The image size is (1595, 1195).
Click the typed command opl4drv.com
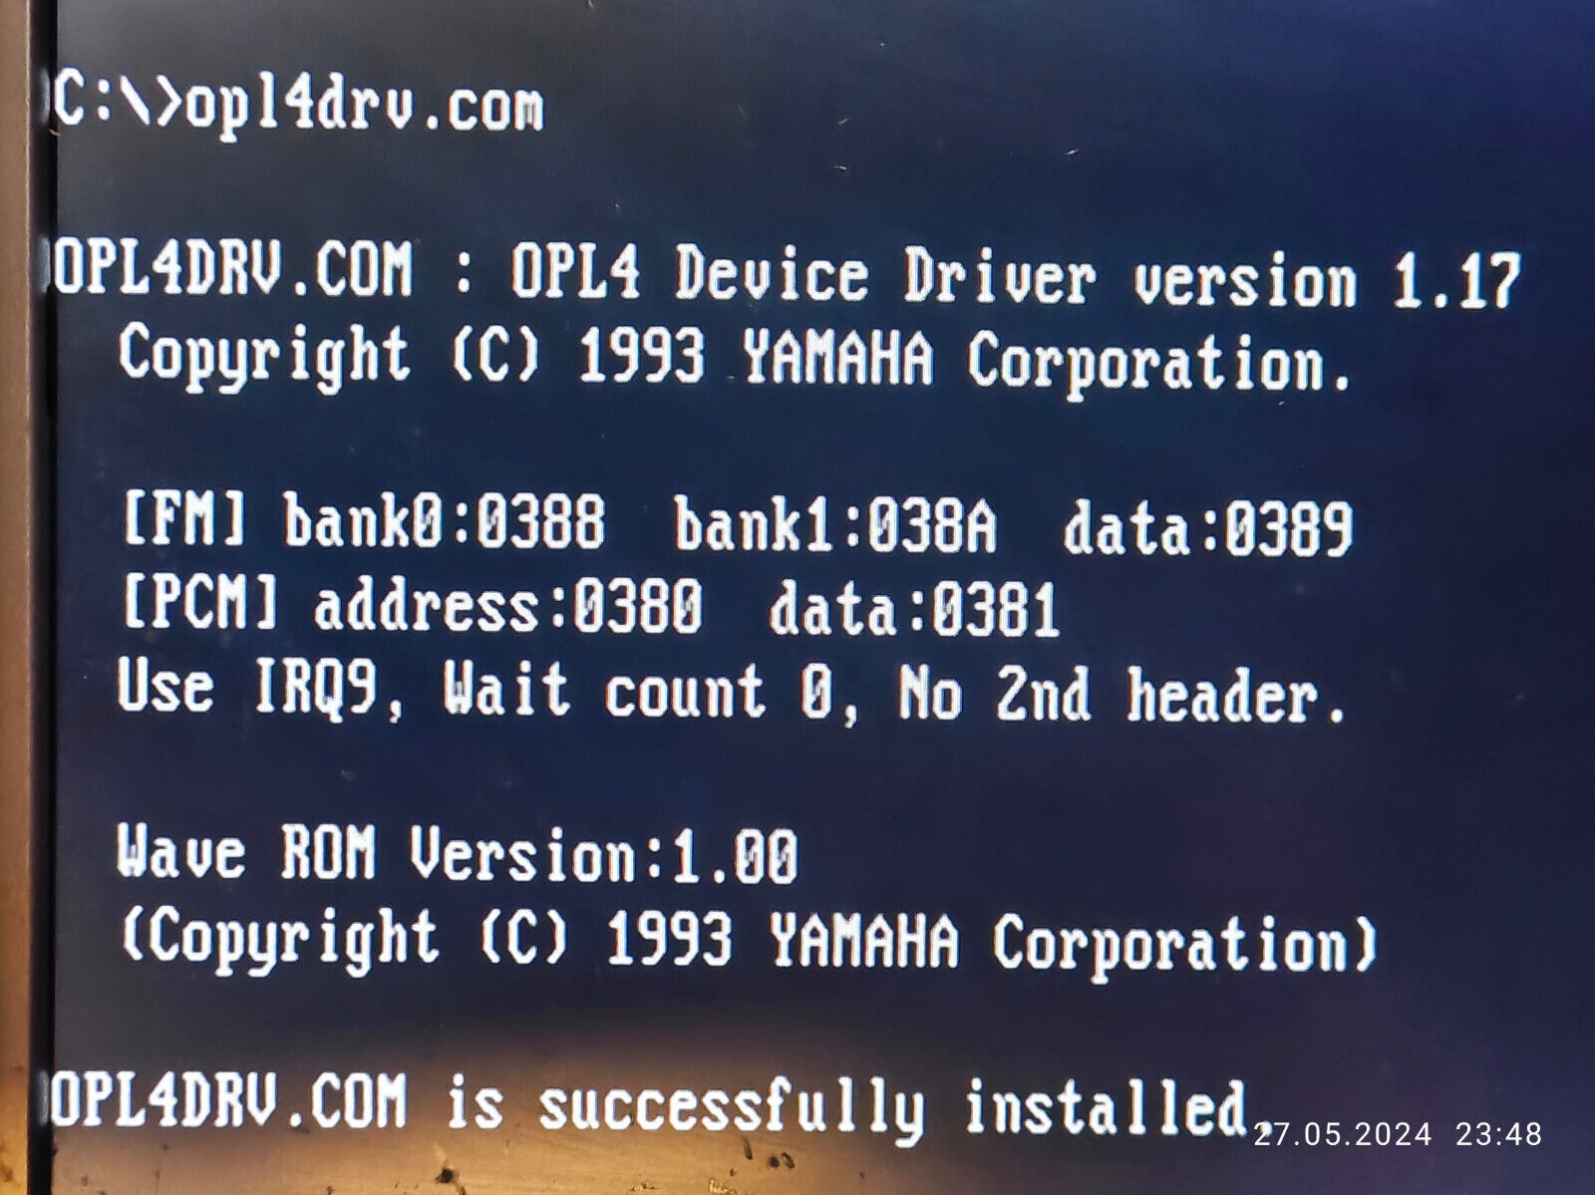365,108
